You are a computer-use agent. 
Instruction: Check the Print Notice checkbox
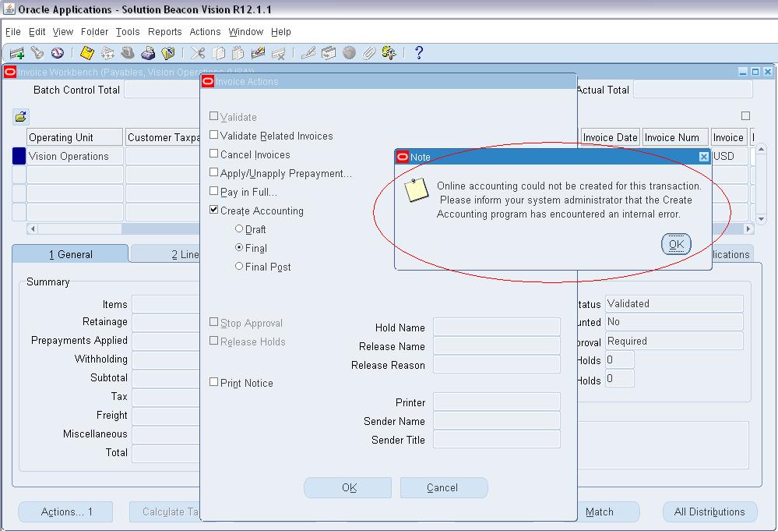(214, 383)
